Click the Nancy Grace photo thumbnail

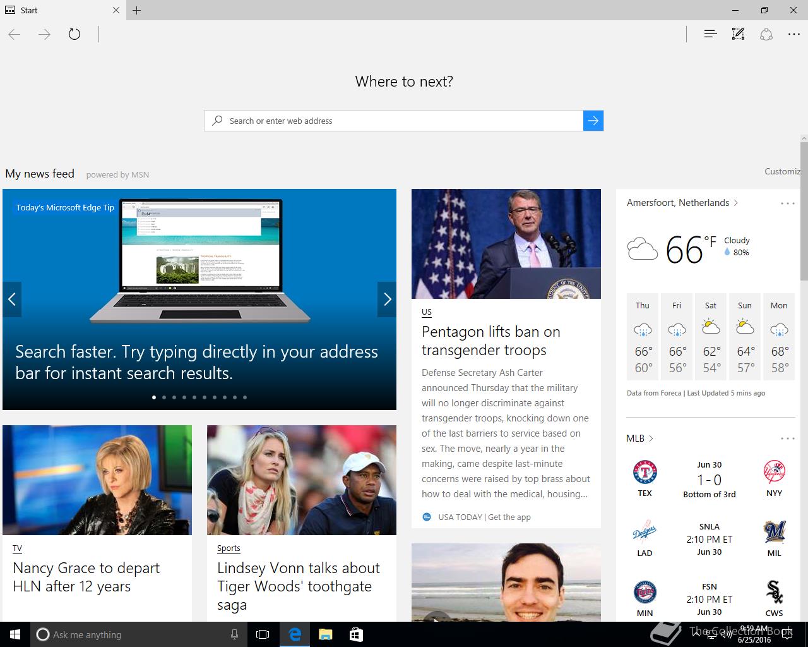97,480
